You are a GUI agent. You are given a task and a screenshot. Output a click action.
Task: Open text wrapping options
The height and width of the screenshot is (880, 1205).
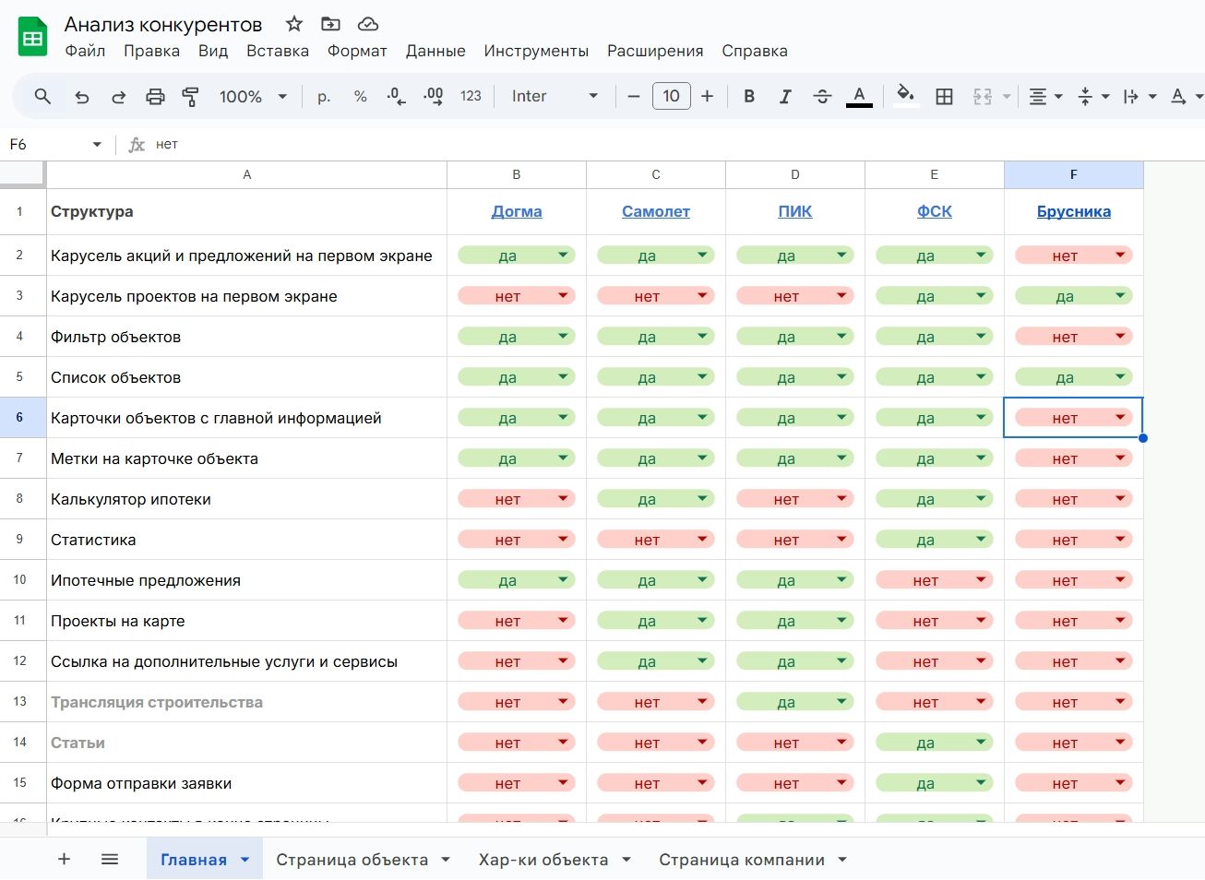(1139, 96)
